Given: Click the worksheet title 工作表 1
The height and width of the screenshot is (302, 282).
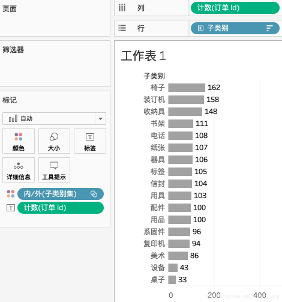Looking at the screenshot, I should pos(143,56).
